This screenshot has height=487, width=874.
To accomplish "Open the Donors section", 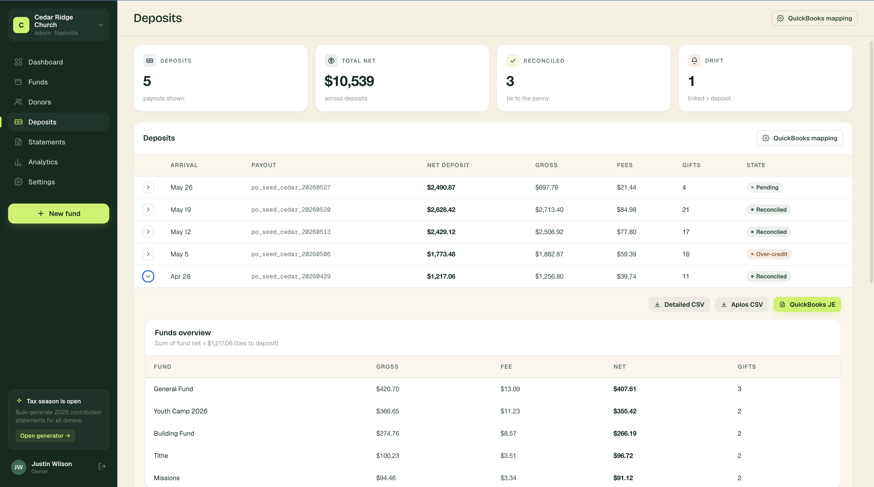I will point(59,102).
